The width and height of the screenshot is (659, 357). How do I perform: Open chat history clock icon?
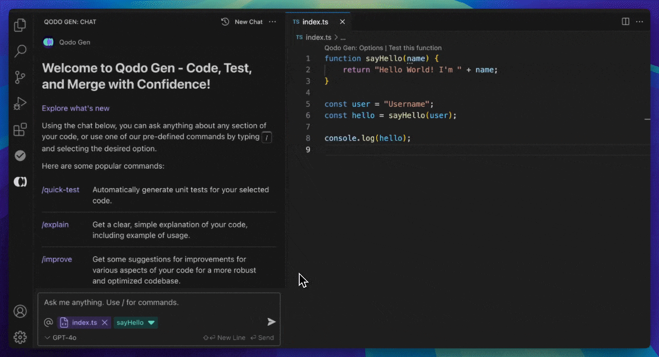[225, 22]
